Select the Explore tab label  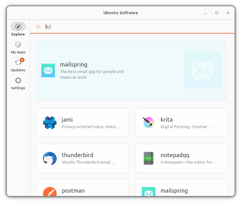coord(18,34)
